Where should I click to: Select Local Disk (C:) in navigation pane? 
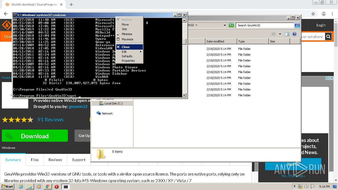(x=113, y=103)
